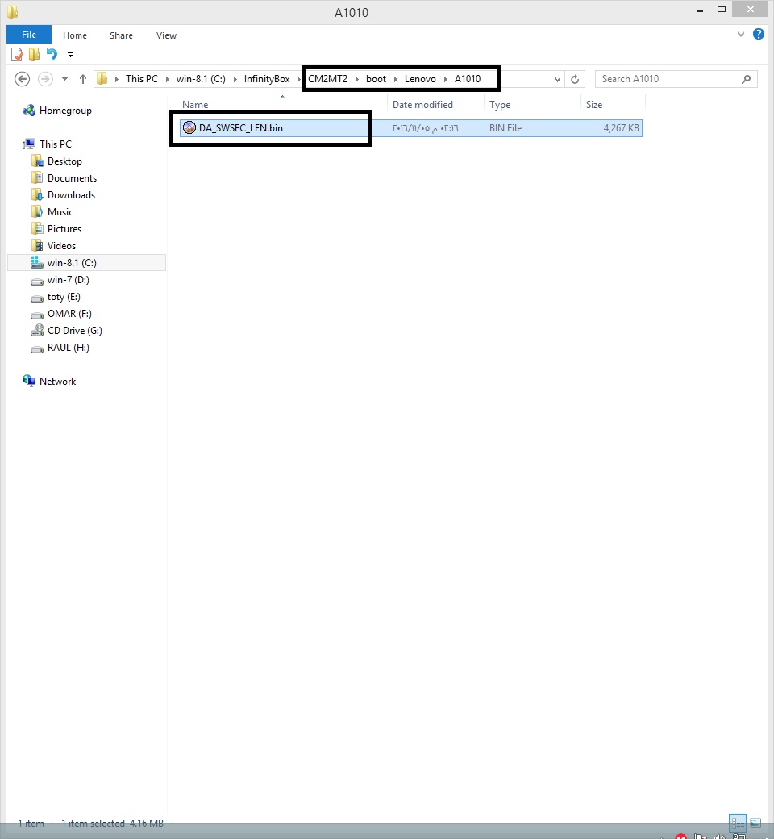Viewport: 774px width, 839px height.
Task: Switch to the View ribbon tab
Action: coord(166,35)
